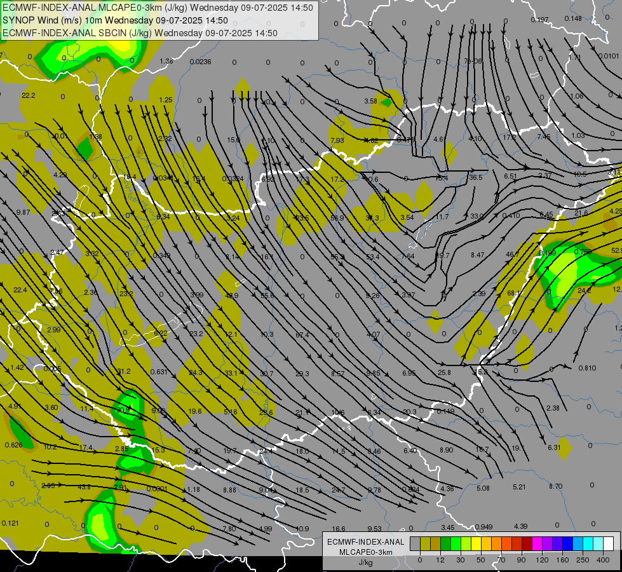The width and height of the screenshot is (622, 572).
Task: Click the grid value 0.0001
Action: (157, 489)
